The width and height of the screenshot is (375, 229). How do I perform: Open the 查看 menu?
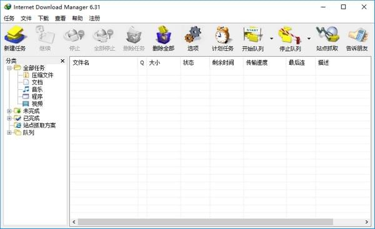[60, 18]
